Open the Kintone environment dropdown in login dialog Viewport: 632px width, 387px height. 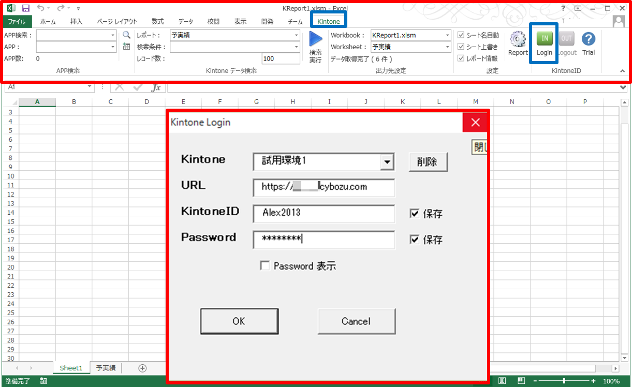[387, 161]
